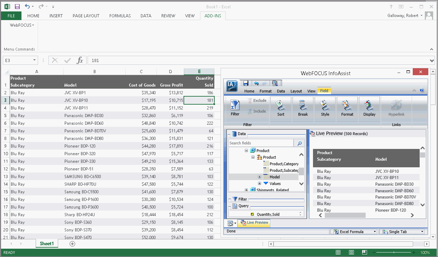This screenshot has width=438, height=257.
Task: Switch to the Excel FORMULAS tab
Action: (120, 16)
